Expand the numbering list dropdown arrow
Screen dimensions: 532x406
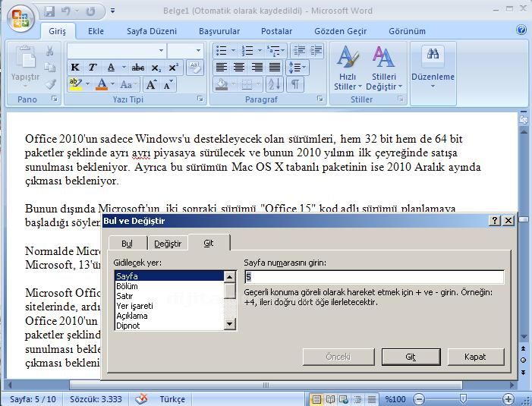260,51
